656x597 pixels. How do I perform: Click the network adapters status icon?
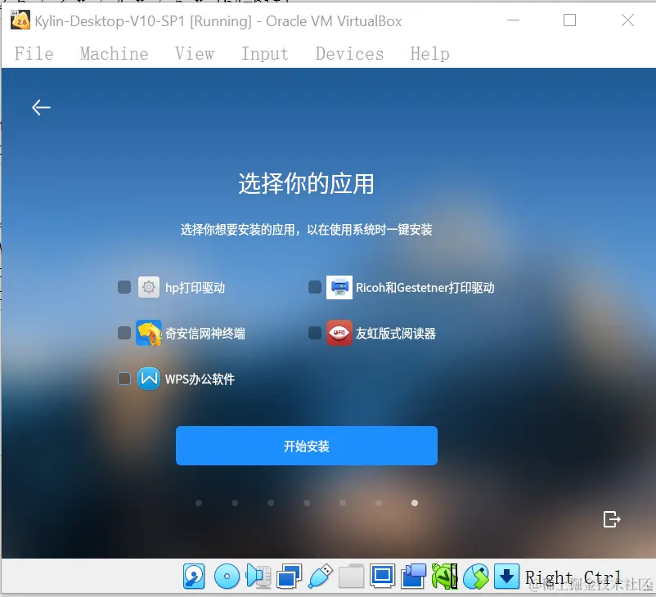[288, 577]
